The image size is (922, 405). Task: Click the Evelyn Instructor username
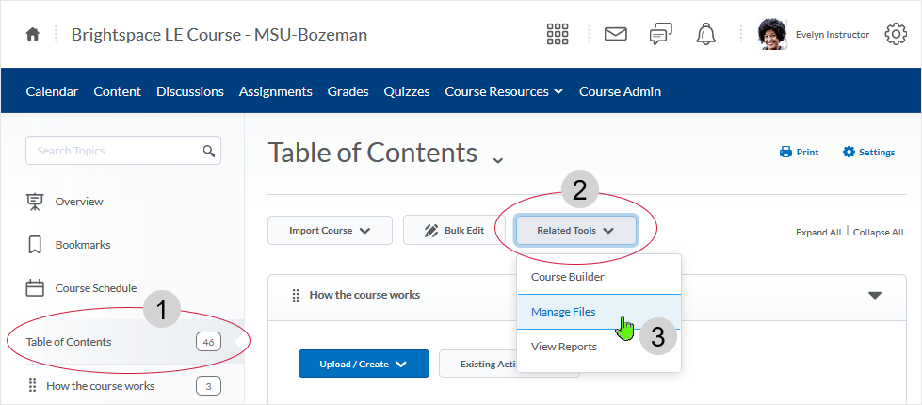coord(832,35)
